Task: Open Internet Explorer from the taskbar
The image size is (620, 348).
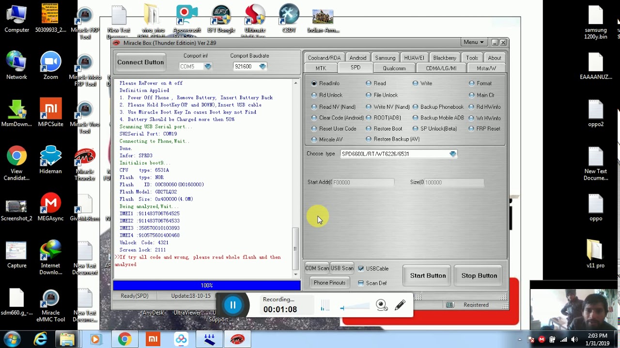Action: 40,339
